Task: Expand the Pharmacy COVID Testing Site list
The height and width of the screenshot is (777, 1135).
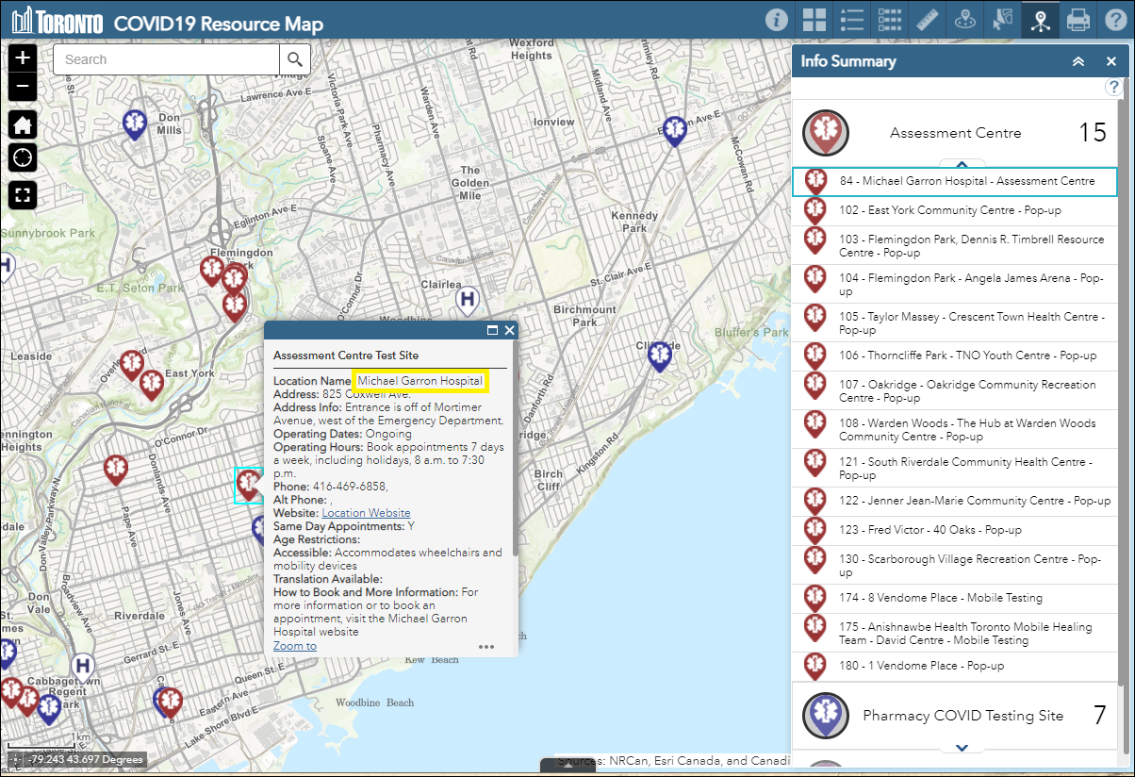Action: pyautogui.click(x=962, y=748)
